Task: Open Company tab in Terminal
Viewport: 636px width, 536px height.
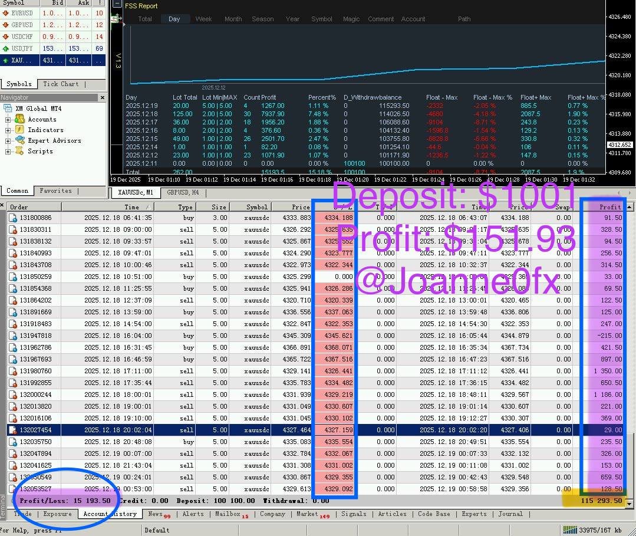Action: tap(272, 514)
